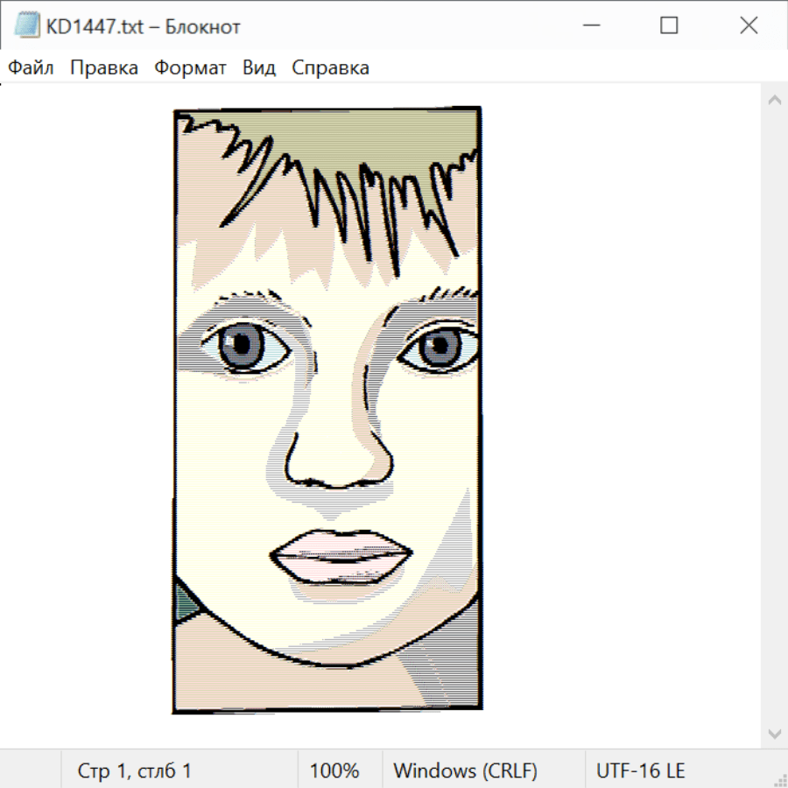
Task: Click the nose of the drawn face
Action: click(337, 455)
